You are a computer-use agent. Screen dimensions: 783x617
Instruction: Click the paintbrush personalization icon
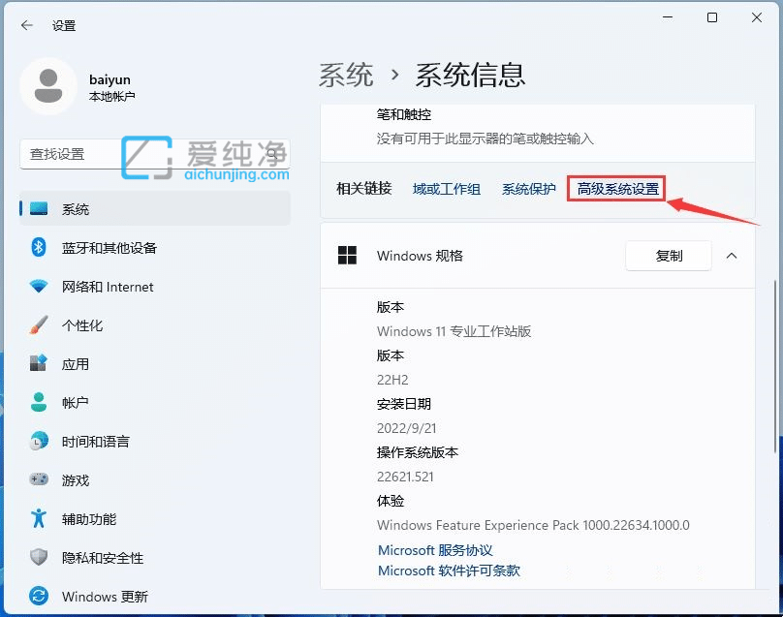(x=39, y=325)
